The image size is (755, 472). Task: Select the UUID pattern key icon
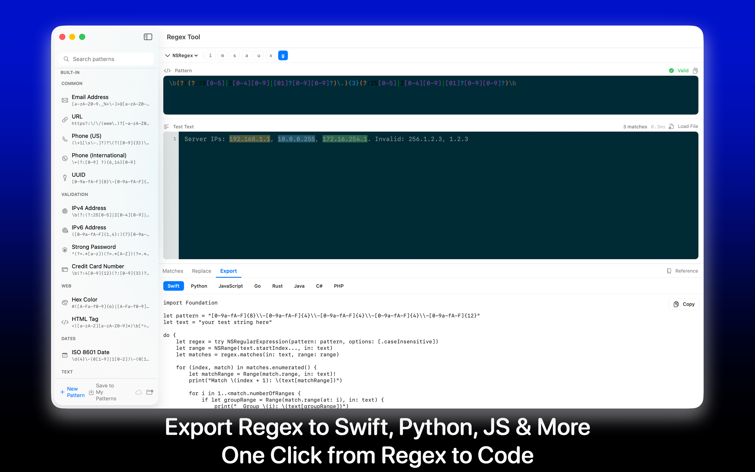64,178
